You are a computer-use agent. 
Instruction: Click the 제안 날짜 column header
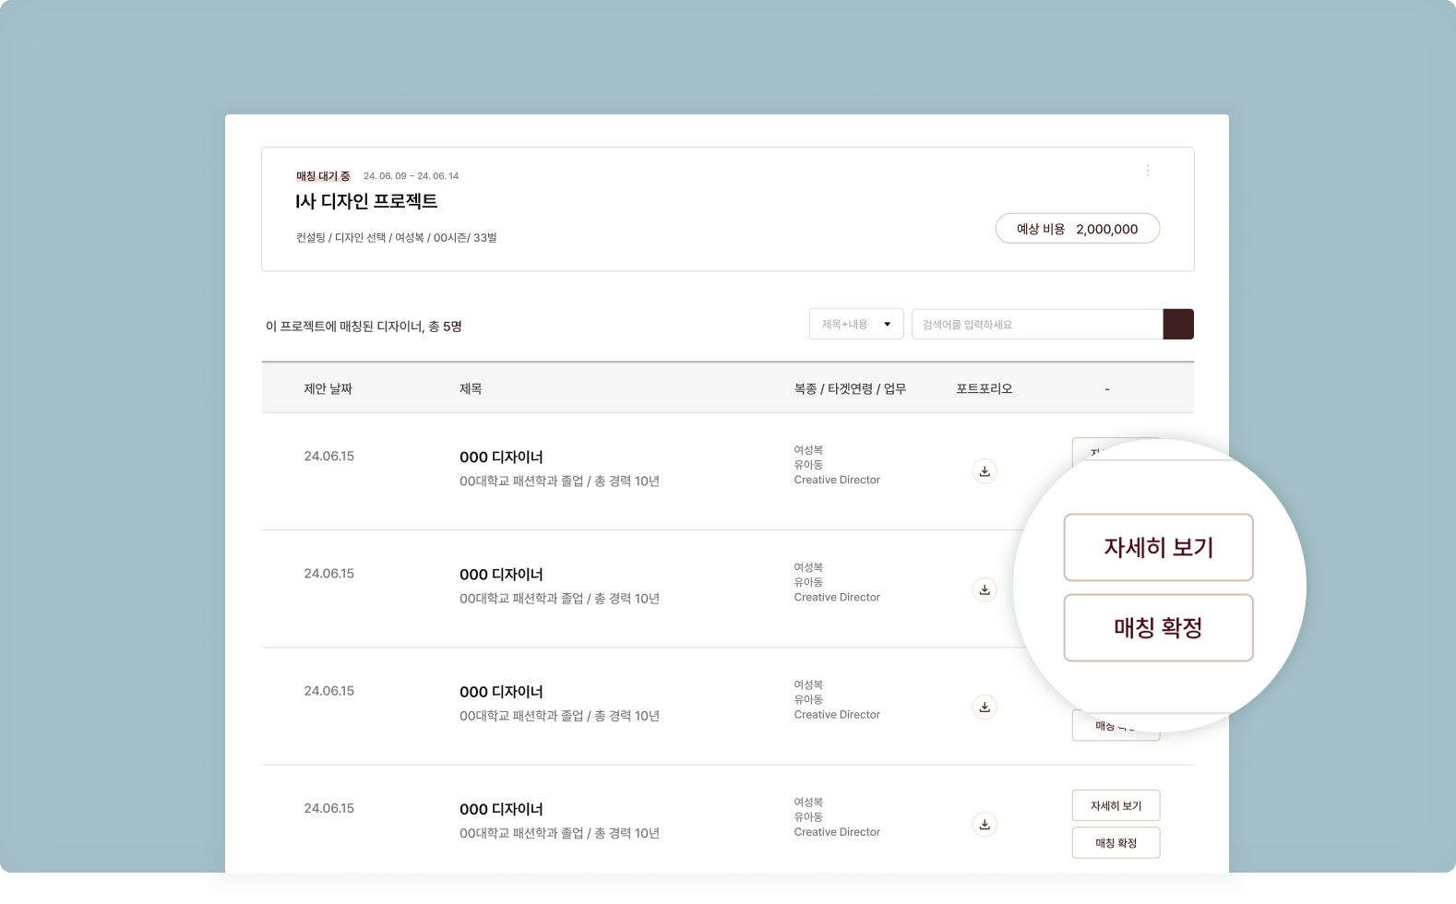[x=328, y=389]
